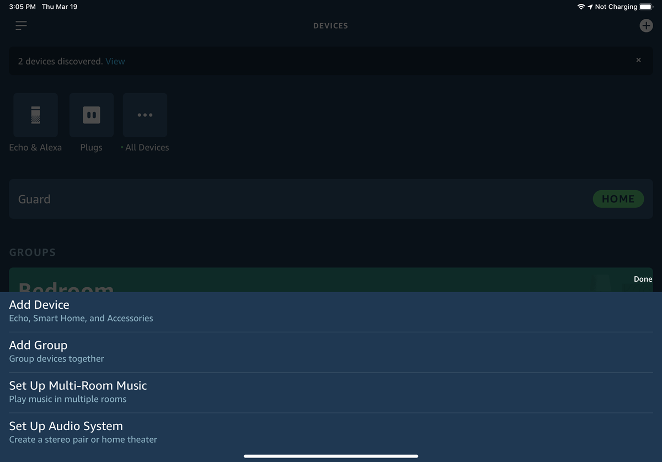Click the All Devices label text
Screen dimensions: 662x462
147,147
